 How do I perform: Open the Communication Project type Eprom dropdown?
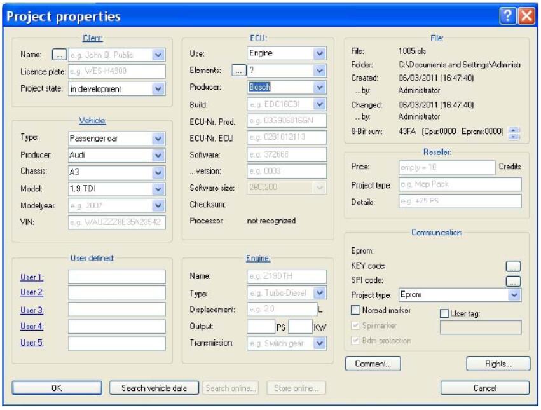pos(516,296)
